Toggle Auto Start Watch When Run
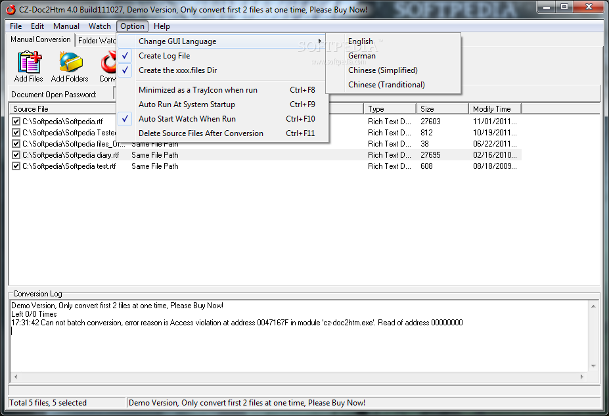The height and width of the screenshot is (416, 609). [223, 119]
